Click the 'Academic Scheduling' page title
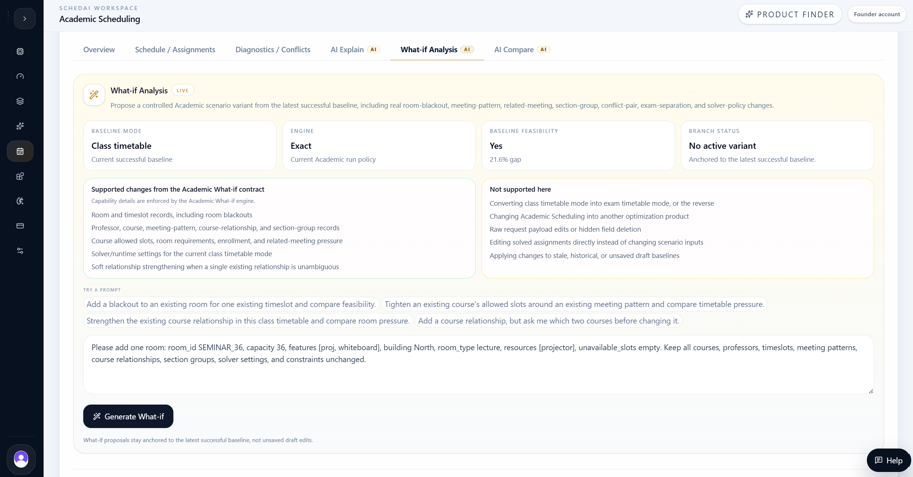The width and height of the screenshot is (913, 477). pos(99,19)
